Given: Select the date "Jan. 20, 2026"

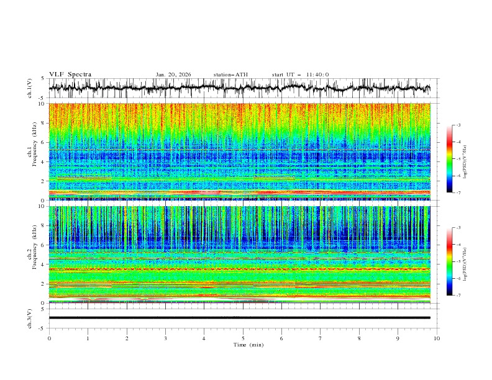Looking at the screenshot, I should [173, 75].
